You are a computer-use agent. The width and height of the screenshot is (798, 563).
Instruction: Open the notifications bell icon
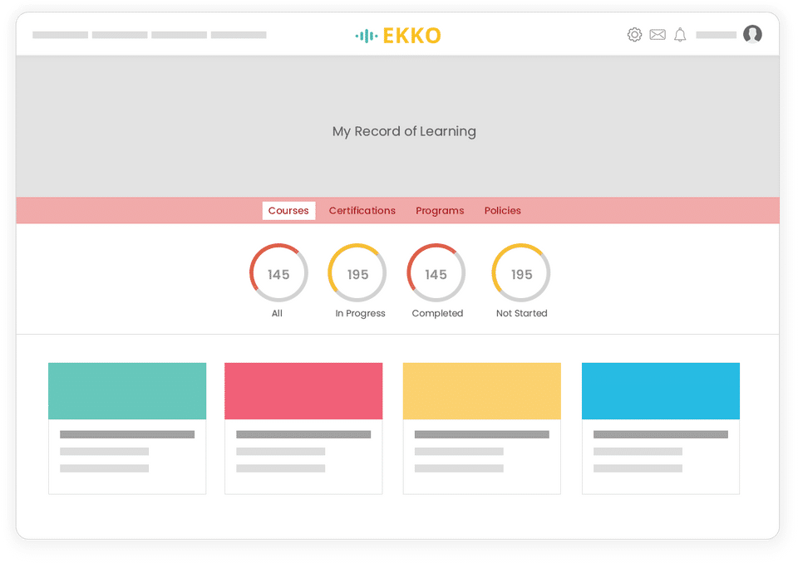(680, 35)
